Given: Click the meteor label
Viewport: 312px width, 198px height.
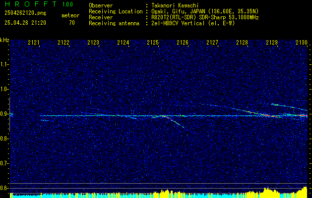Looking at the screenshot, I should [70, 15].
